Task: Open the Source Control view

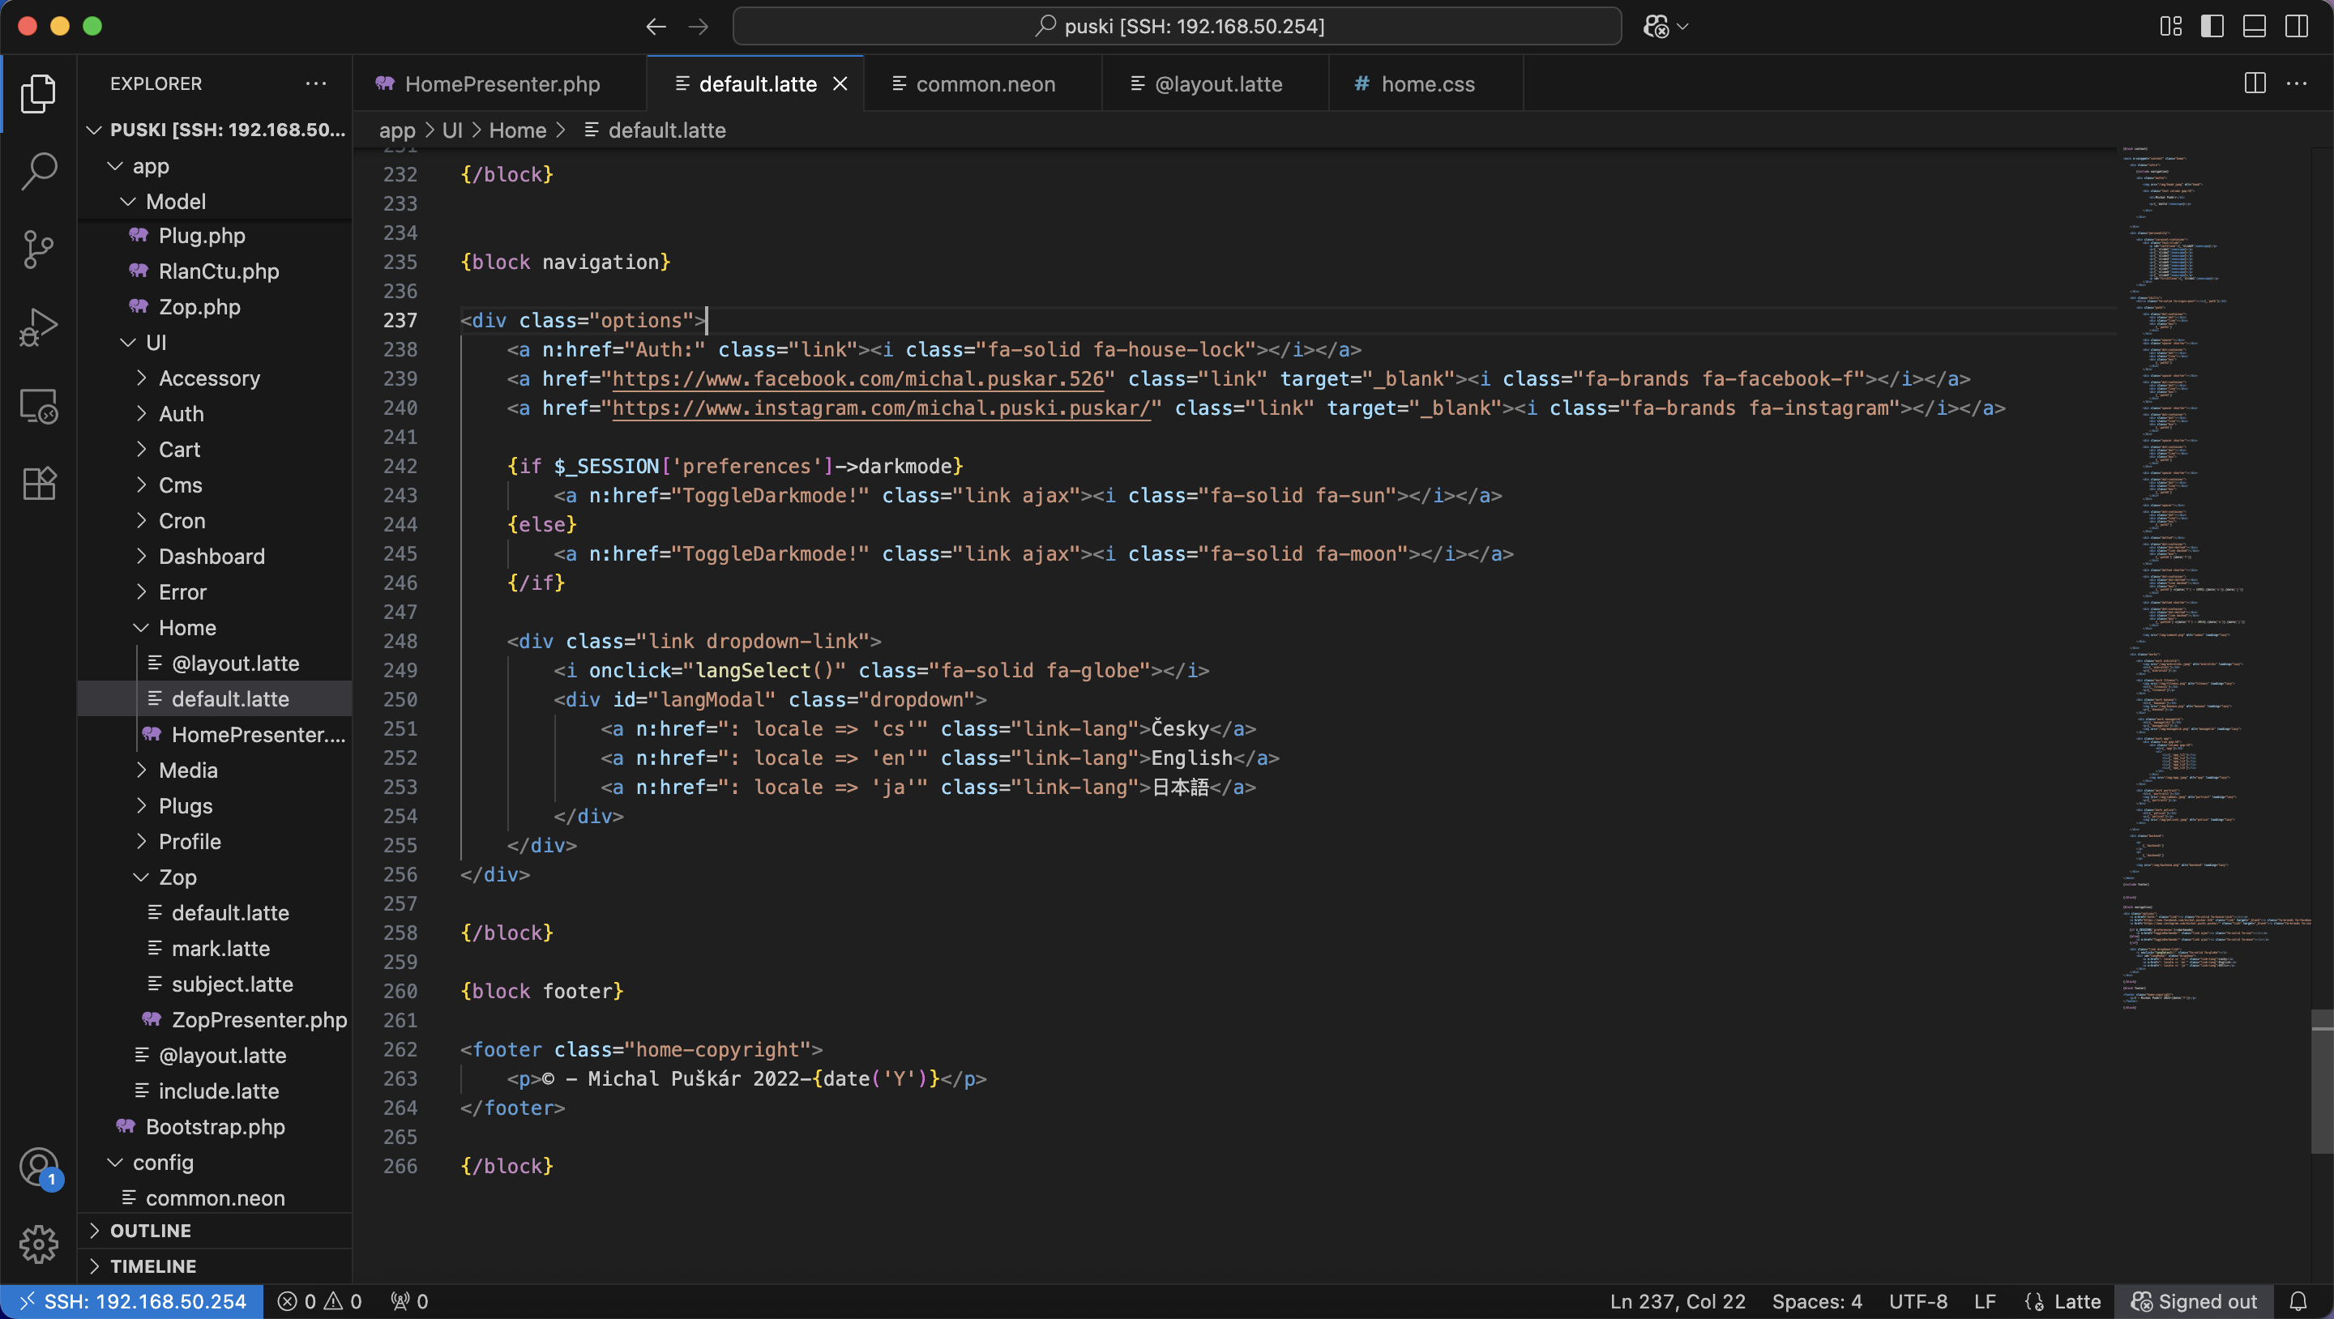Action: pyautogui.click(x=39, y=248)
